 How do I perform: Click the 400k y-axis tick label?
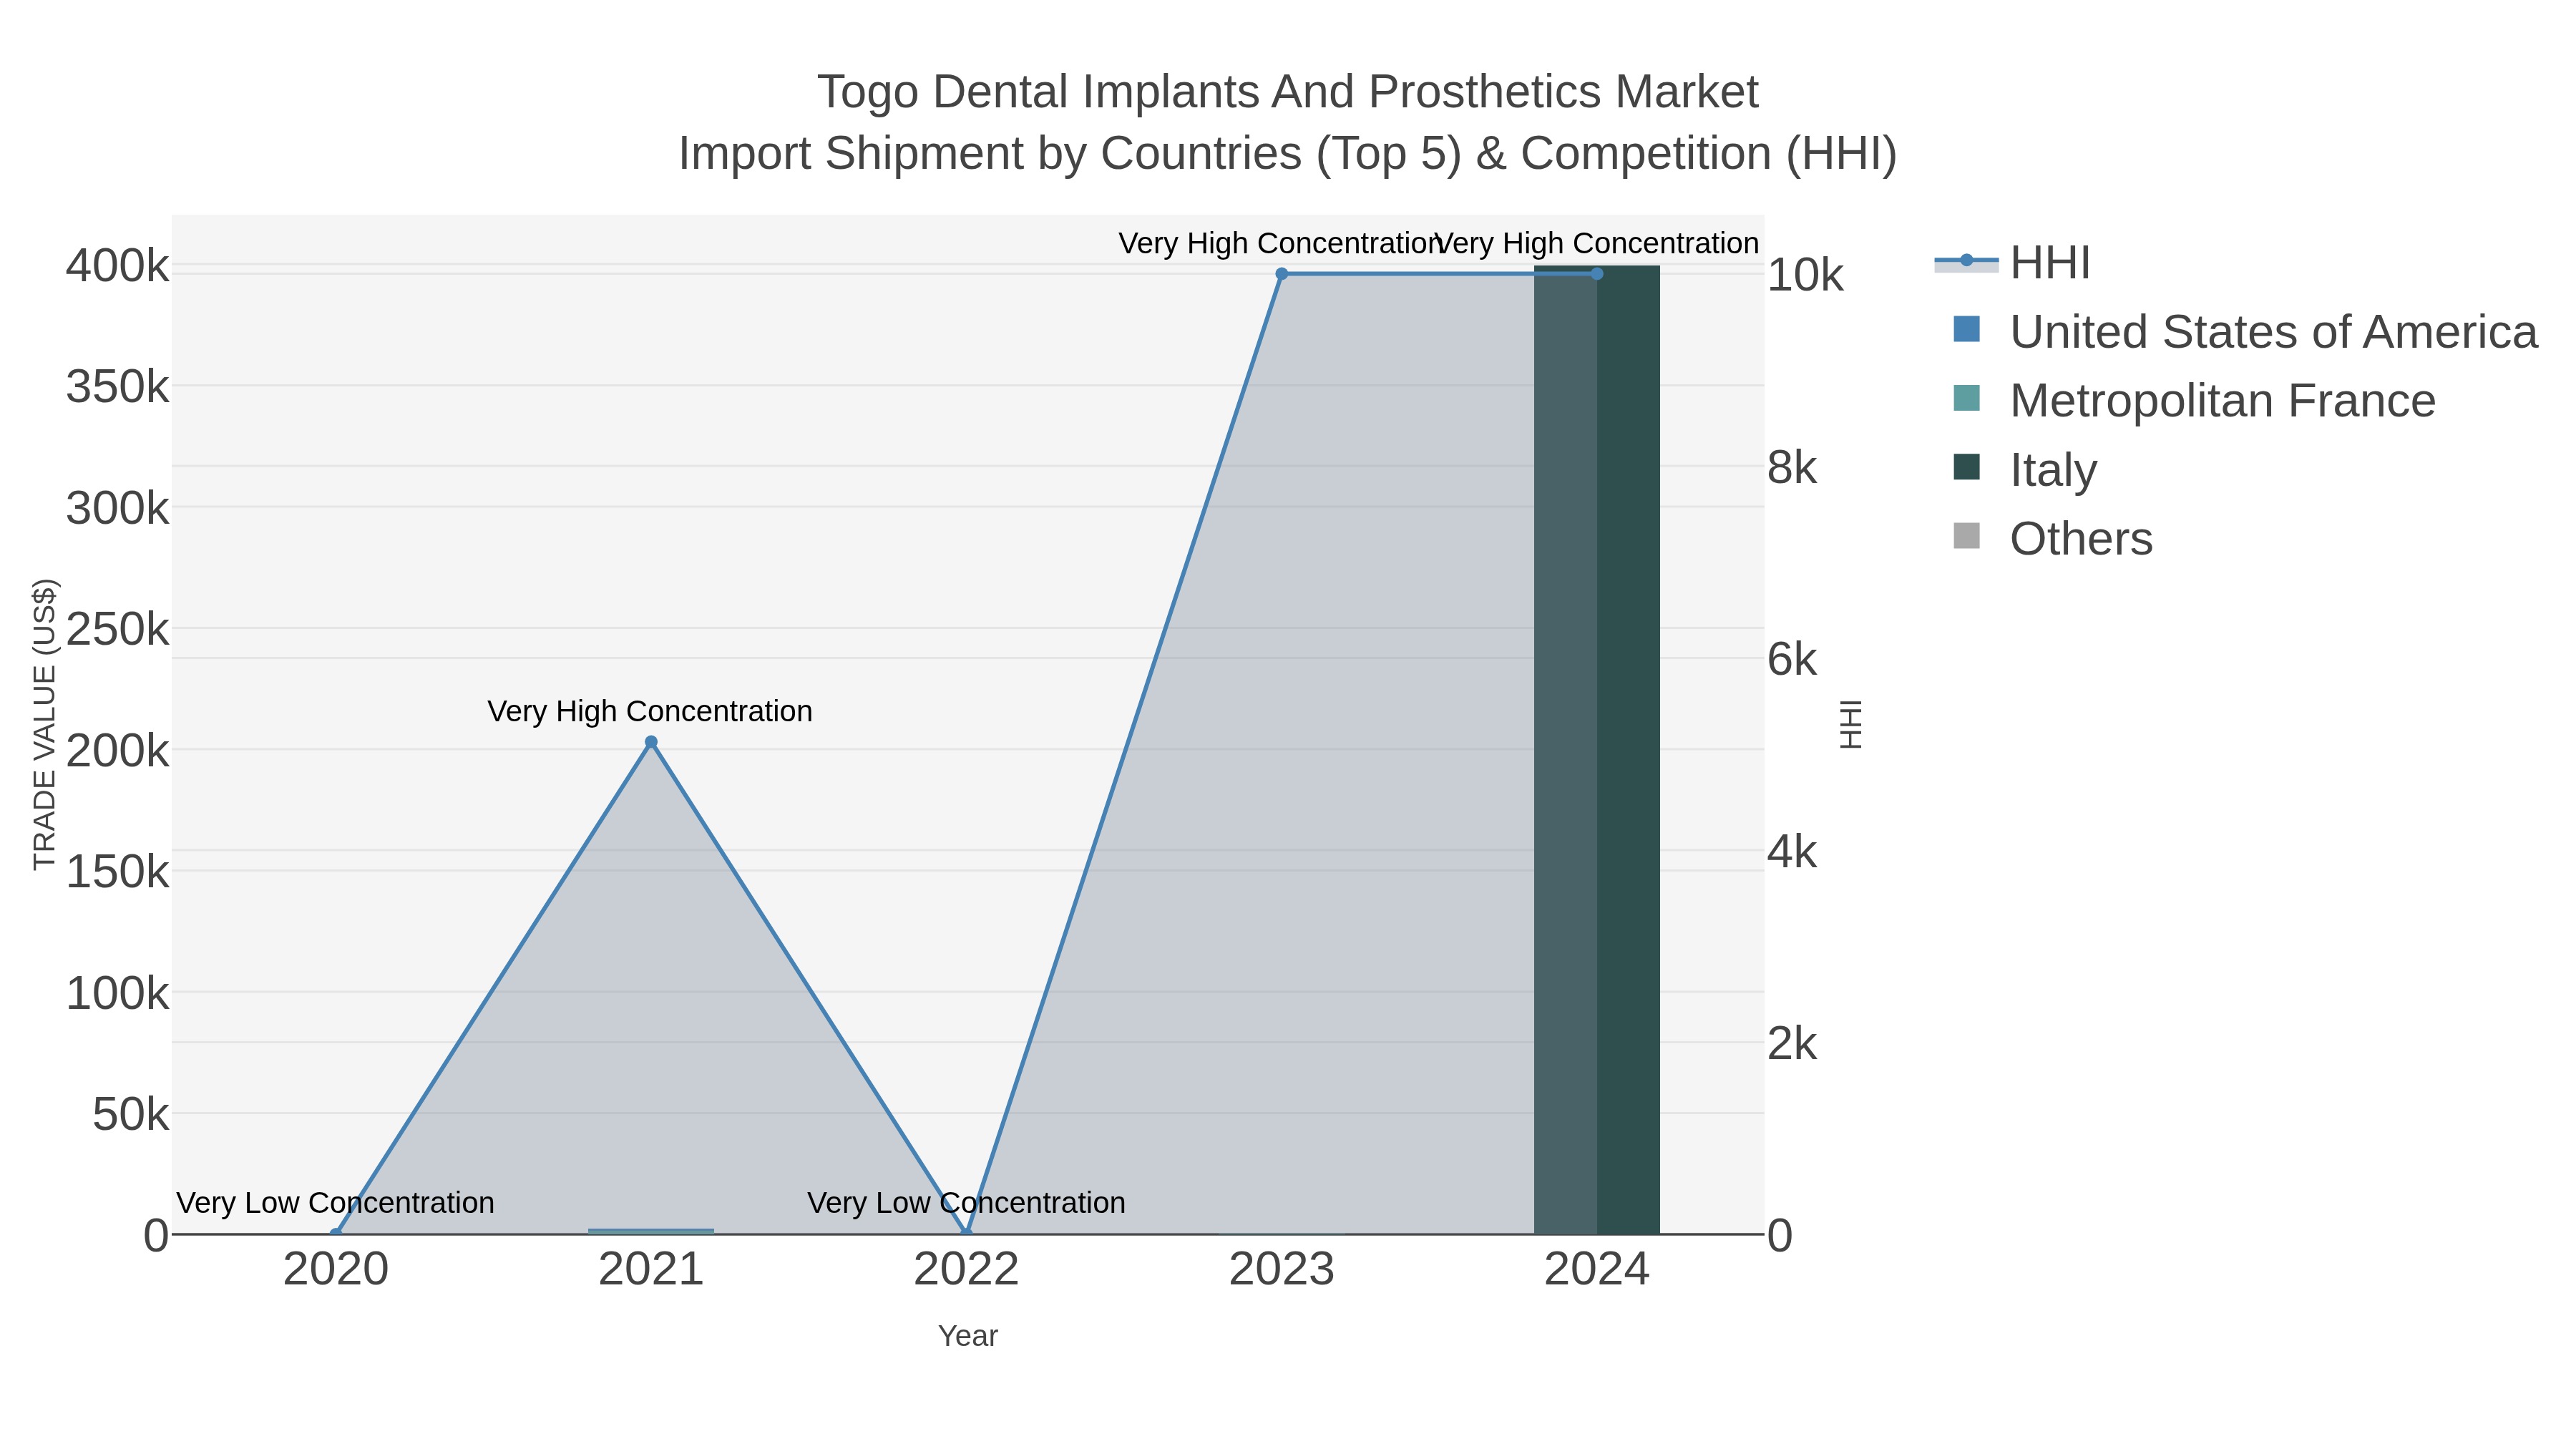117,266
